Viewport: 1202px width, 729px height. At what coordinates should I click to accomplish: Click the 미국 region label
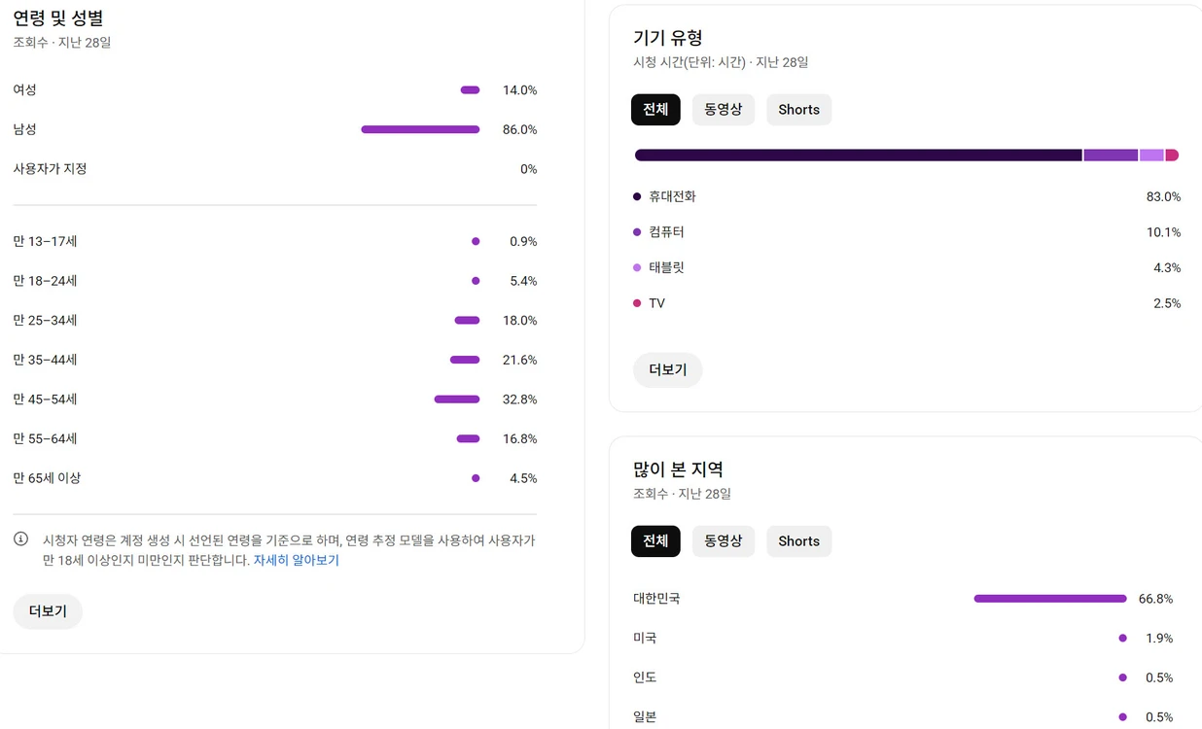645,639
